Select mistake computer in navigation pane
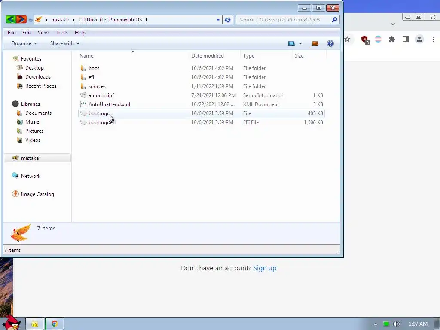The height and width of the screenshot is (330, 440). (x=37, y=158)
